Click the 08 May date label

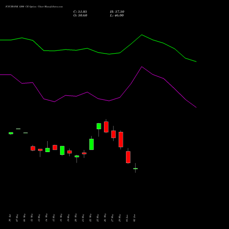coord(24,218)
